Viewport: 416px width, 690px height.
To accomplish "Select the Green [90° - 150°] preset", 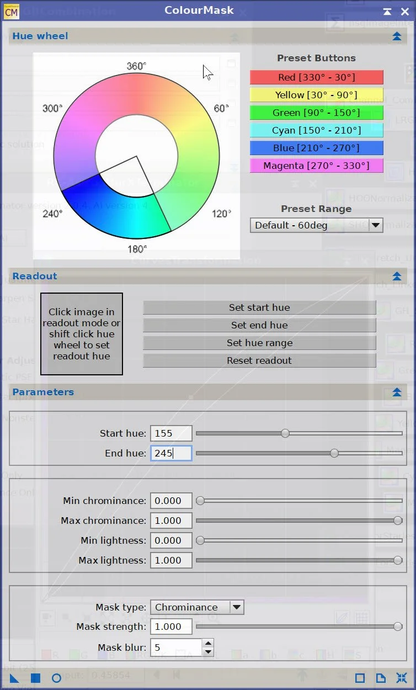I will pos(317,113).
